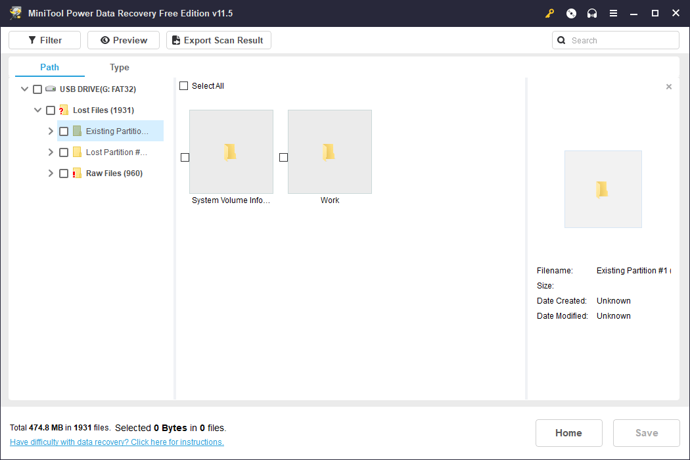Click the Raw Files exclamation folder icon
Screen dimensions: 690x460
pyautogui.click(x=77, y=173)
